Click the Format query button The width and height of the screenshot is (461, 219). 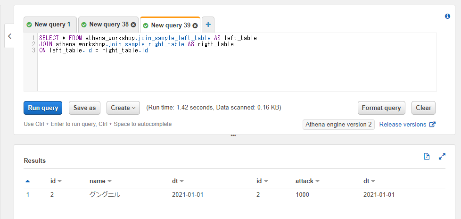pyautogui.click(x=381, y=108)
